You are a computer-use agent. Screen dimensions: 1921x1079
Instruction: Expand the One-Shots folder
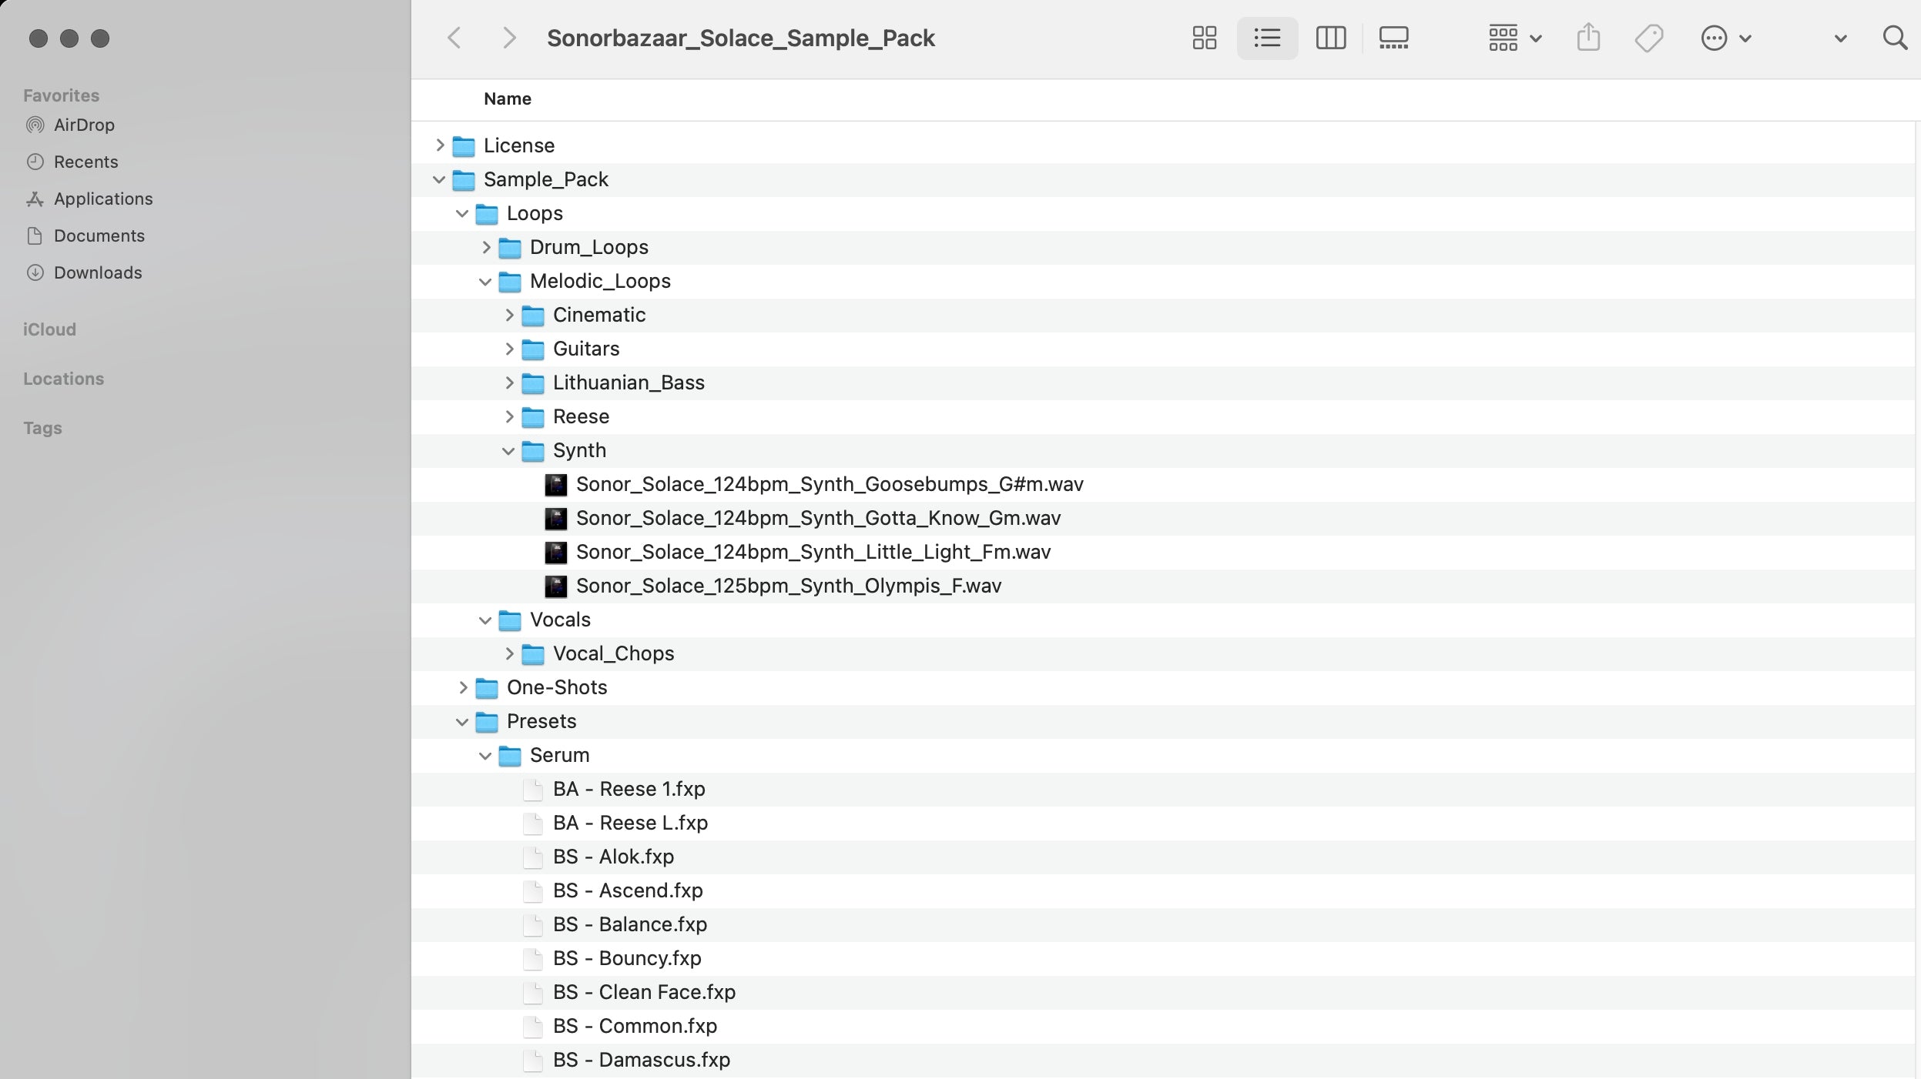click(463, 687)
